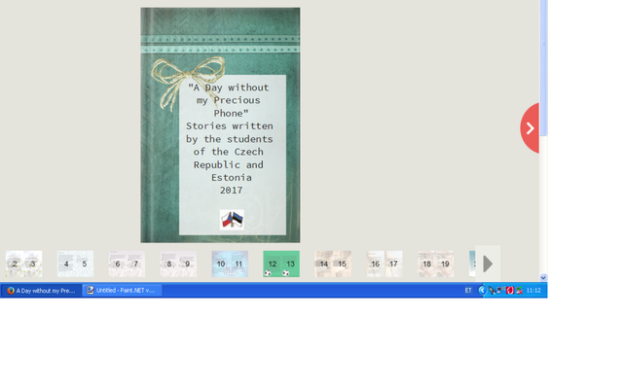The width and height of the screenshot is (623, 389).
Task: Open pages 10-11 thumbnail
Action: [x=230, y=264]
